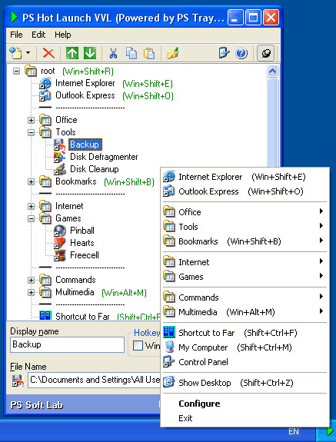Click the Cut scissors icon

(113, 53)
